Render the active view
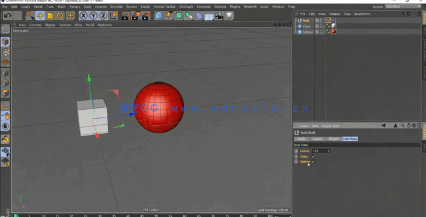This screenshot has height=217, width=426. pyautogui.click(x=125, y=16)
